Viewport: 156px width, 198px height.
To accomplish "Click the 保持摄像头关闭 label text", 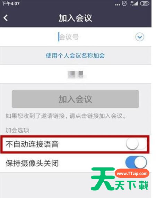I will pos(32,163).
